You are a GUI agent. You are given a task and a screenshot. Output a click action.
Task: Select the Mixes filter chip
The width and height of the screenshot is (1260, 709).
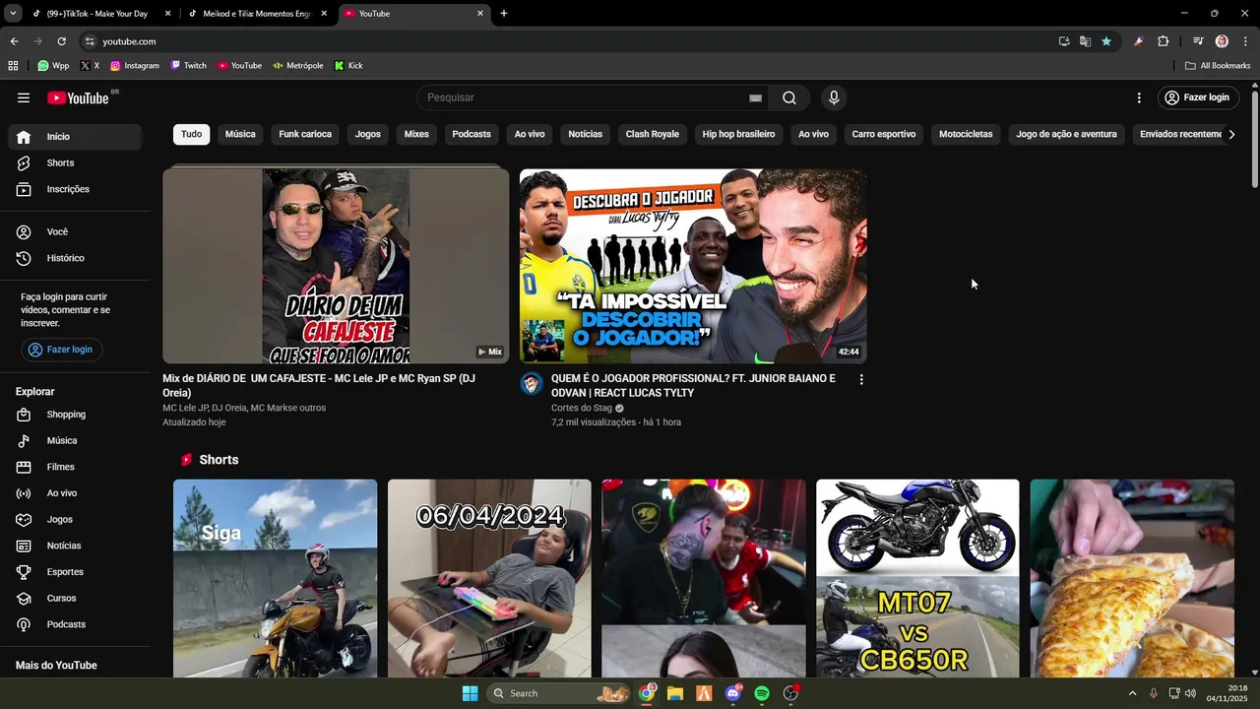pyautogui.click(x=416, y=134)
